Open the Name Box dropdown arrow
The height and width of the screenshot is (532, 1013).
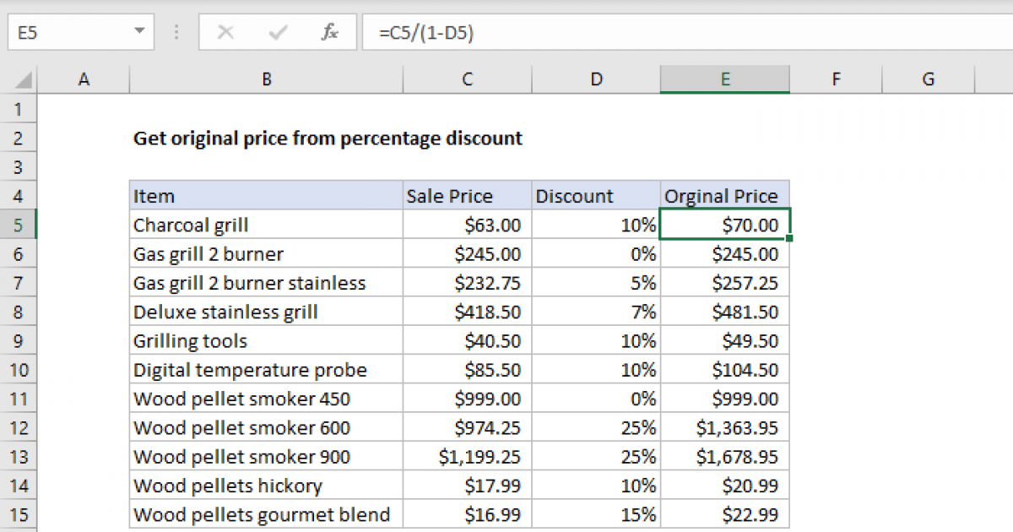click(139, 33)
